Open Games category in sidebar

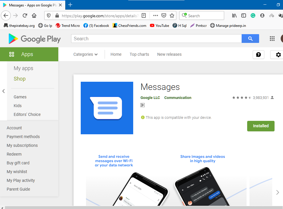(20, 97)
